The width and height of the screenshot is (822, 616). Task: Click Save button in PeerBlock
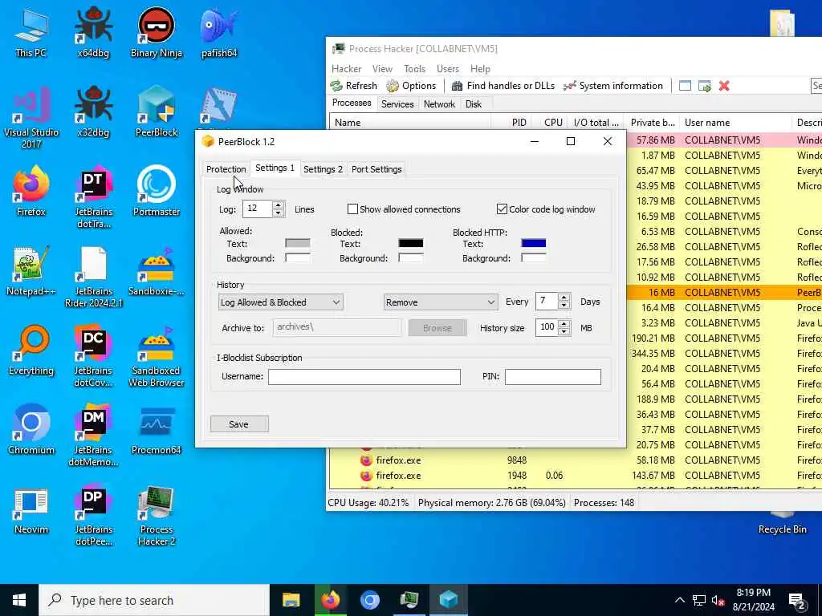pos(239,424)
